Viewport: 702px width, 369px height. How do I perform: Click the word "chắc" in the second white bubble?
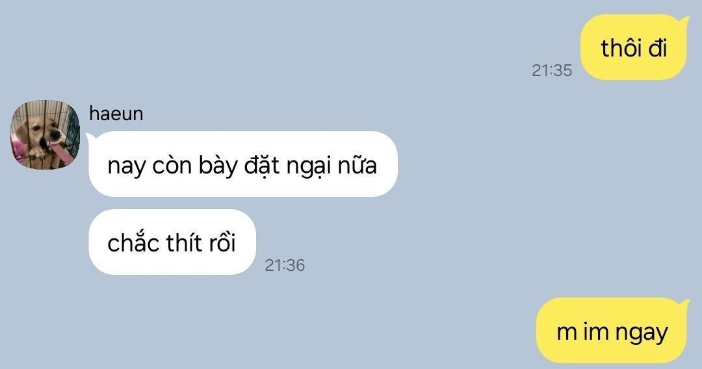point(133,242)
